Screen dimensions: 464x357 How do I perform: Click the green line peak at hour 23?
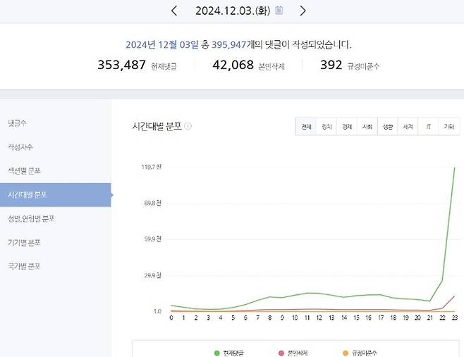(455, 168)
